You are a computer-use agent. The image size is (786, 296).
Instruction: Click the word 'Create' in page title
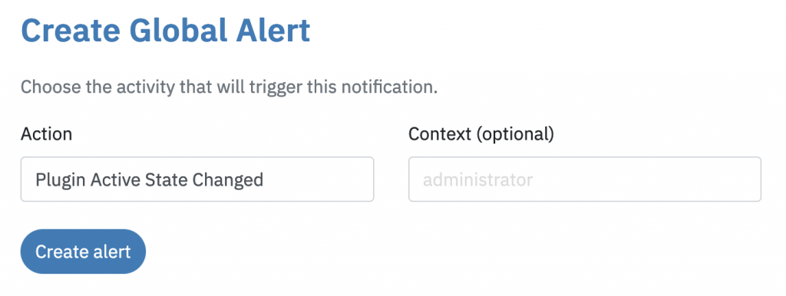[x=70, y=31]
